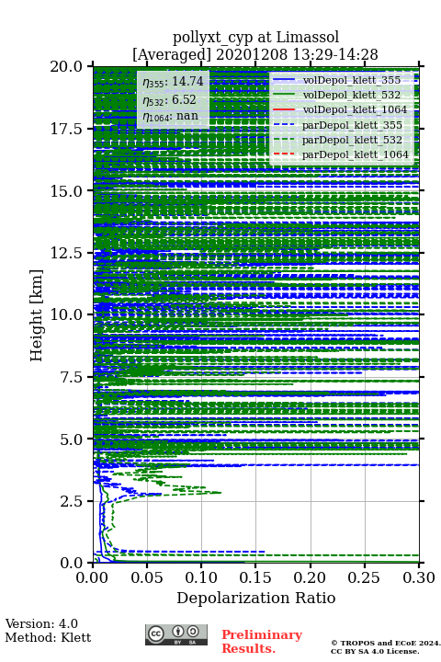Viewport: 441px width, 662px height.
Task: Click the η1064 nan value
Action: click(187, 115)
